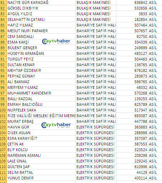Select the cell containing 636842
162x183 pixels.
(132, 2)
